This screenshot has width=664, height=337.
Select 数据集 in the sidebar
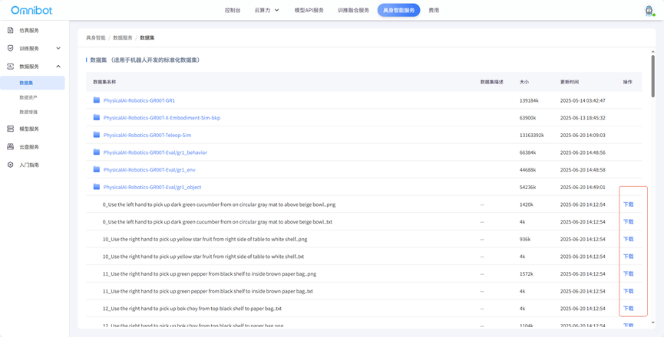click(32, 83)
